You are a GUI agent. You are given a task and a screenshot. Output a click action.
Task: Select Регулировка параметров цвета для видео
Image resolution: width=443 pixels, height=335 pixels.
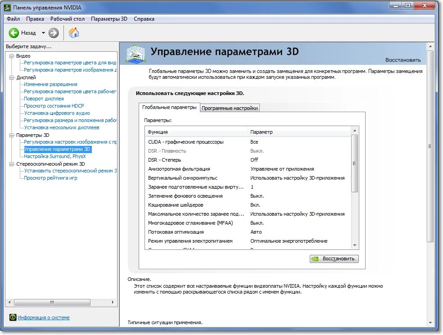click(x=70, y=63)
